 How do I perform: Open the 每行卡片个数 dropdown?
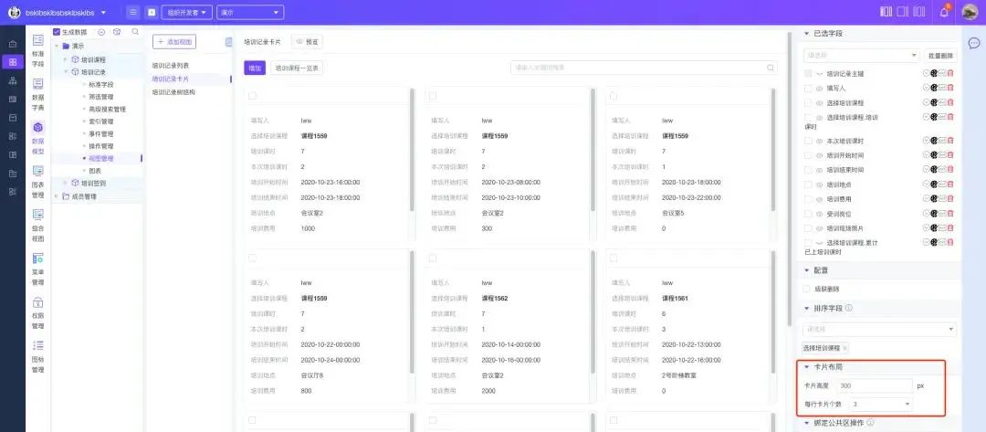point(880,404)
